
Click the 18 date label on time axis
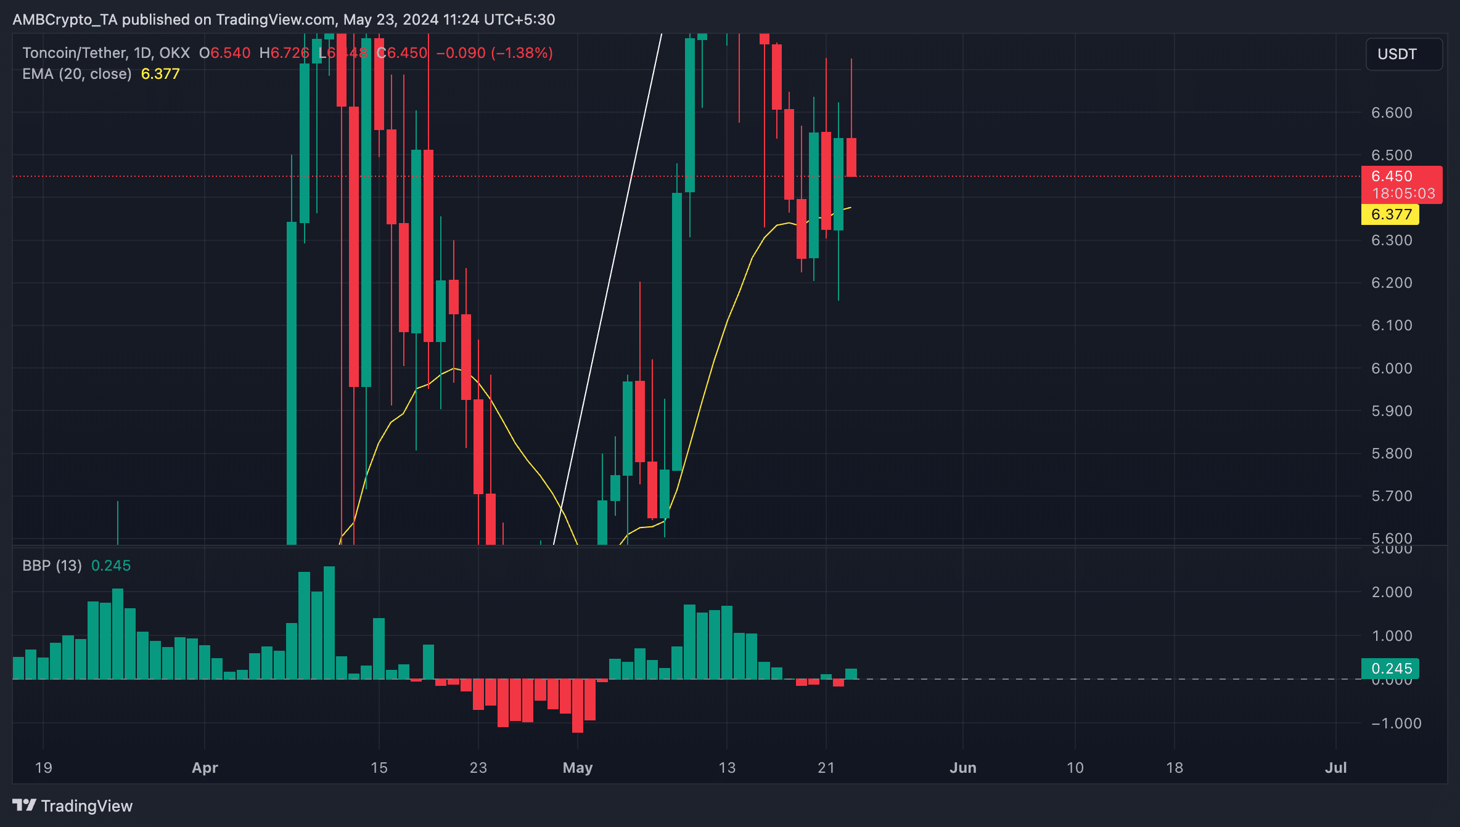(x=1175, y=768)
